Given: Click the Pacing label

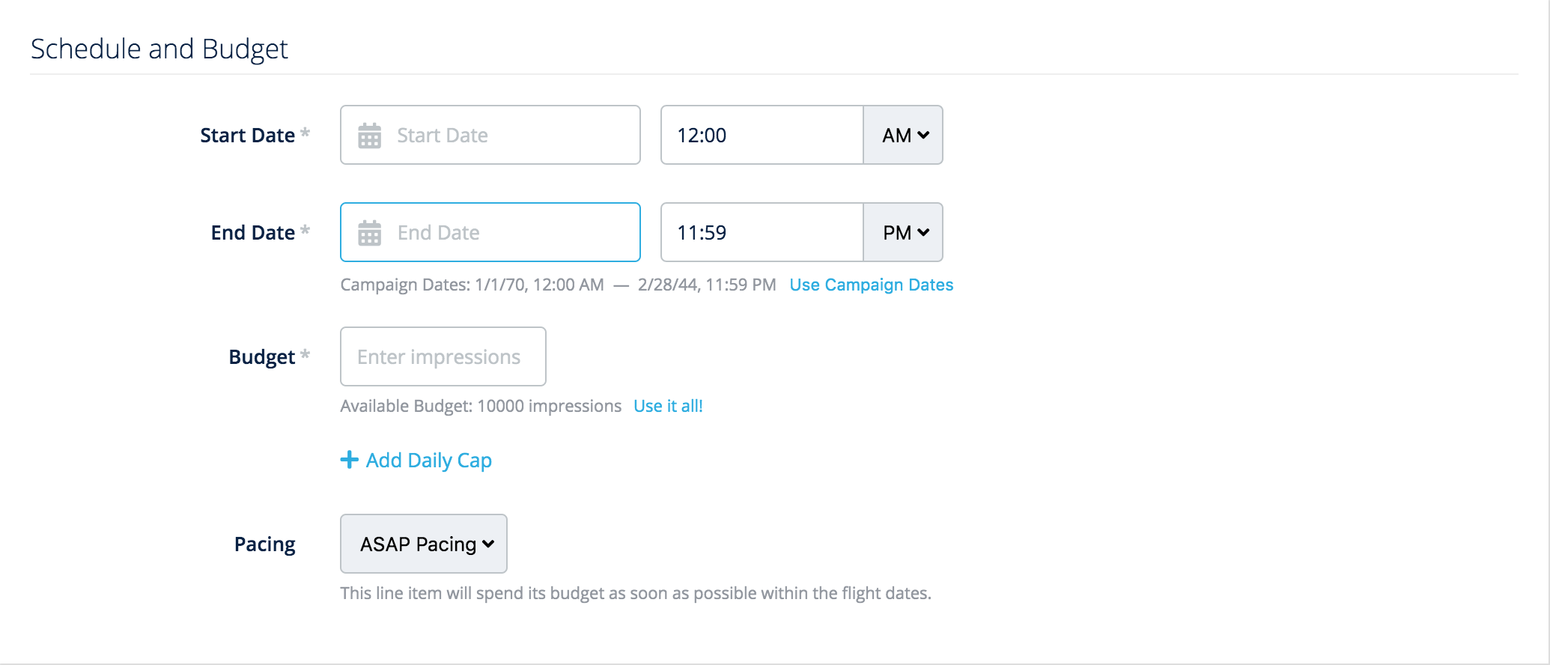Looking at the screenshot, I should click(264, 544).
